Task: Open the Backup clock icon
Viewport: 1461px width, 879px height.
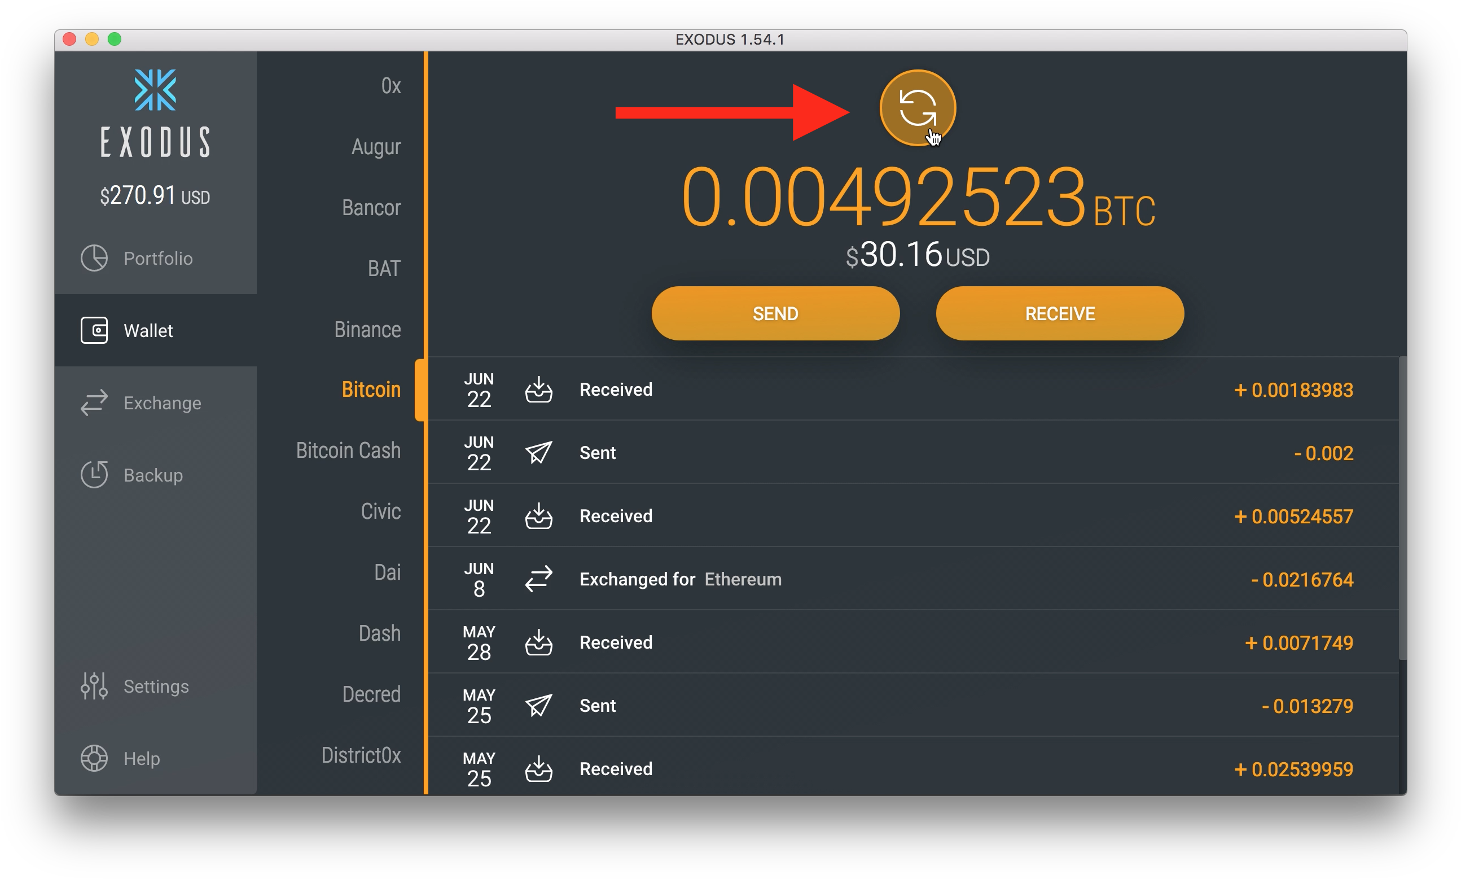Action: 94,475
